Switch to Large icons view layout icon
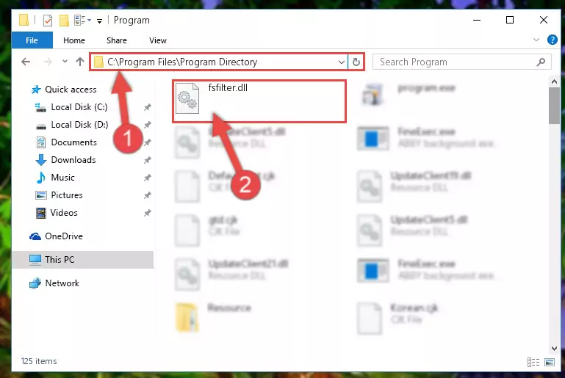The width and height of the screenshot is (565, 378). 550,362
